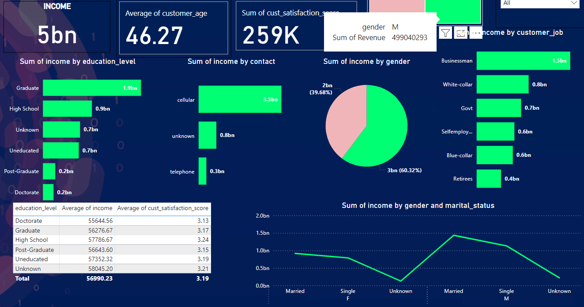The width and height of the screenshot is (584, 307).
Task: Expand the slicer dropdown showing All
Action: pyautogui.click(x=540, y=3)
